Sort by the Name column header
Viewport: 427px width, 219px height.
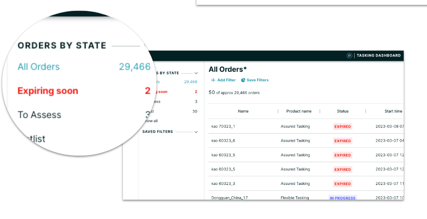click(x=243, y=111)
